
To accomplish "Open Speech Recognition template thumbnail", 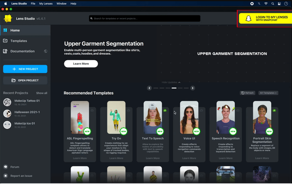I will tap(226, 117).
